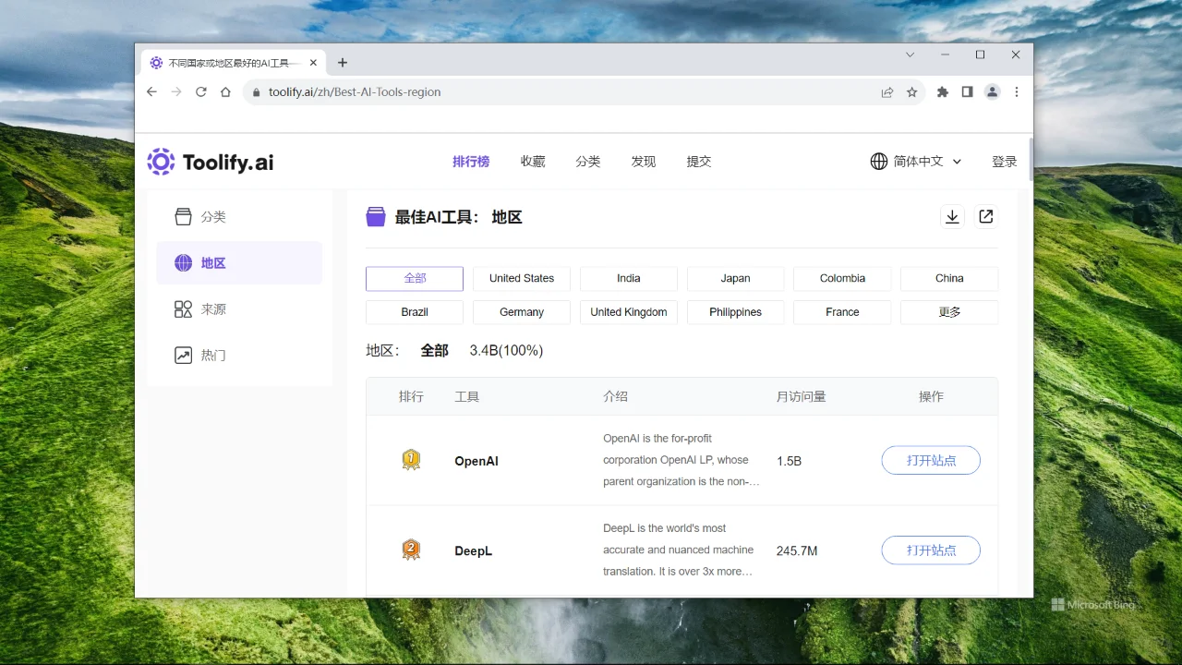
Task: Open the external share icon beside the download icon
Action: [985, 216]
